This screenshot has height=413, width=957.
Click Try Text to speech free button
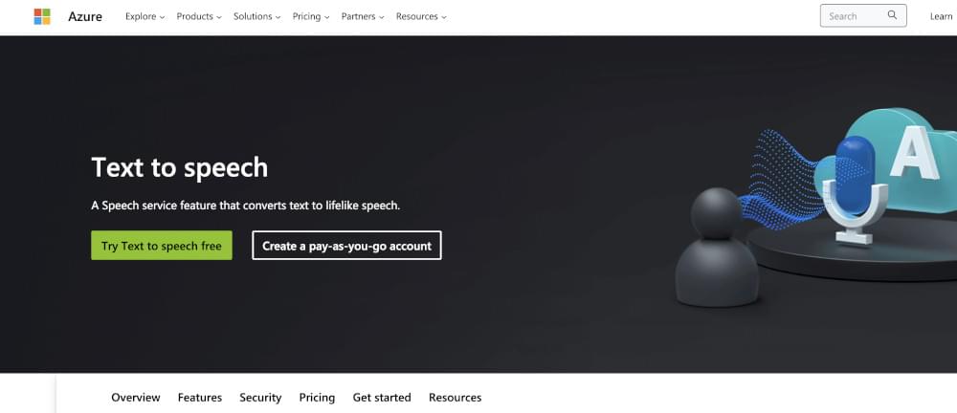(162, 246)
